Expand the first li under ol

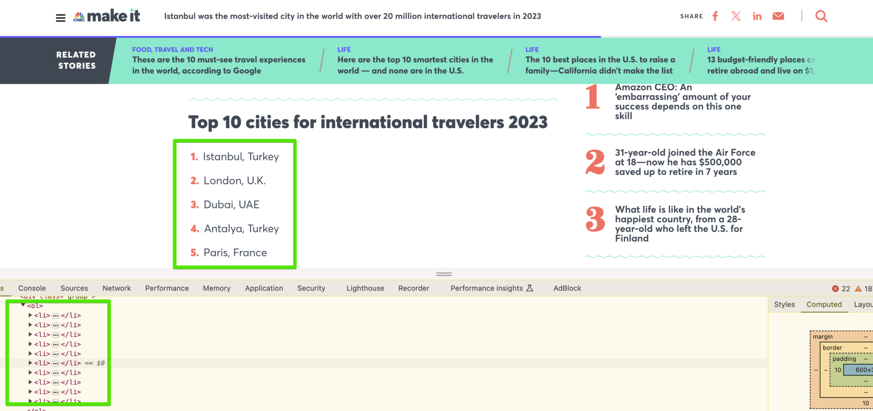(30, 315)
